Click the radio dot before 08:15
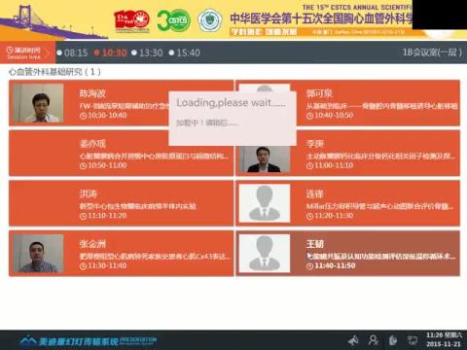This screenshot has width=467, height=350. (59, 52)
